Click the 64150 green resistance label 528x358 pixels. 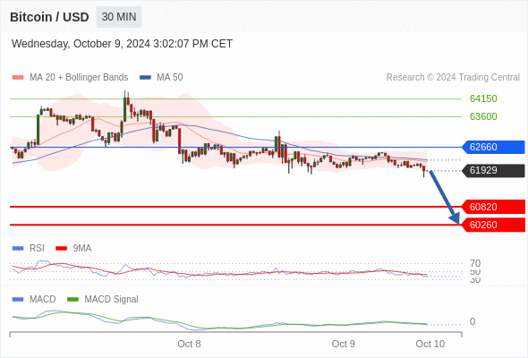(x=483, y=98)
